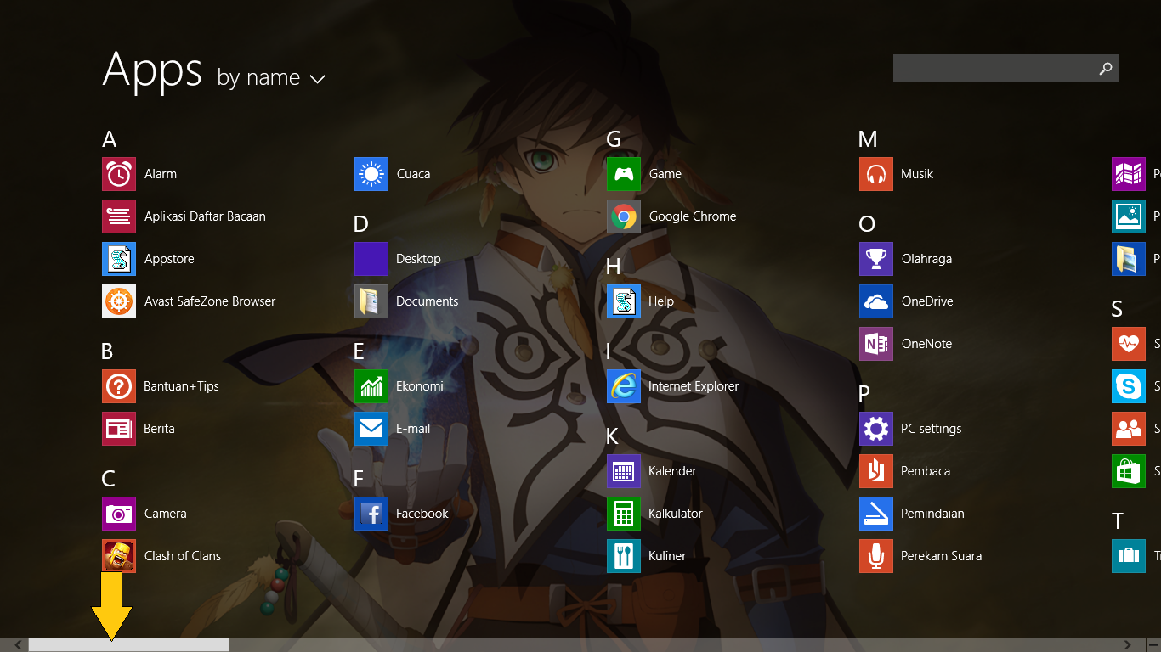The image size is (1161, 652).
Task: Click the PC settings label text
Action: click(x=932, y=429)
